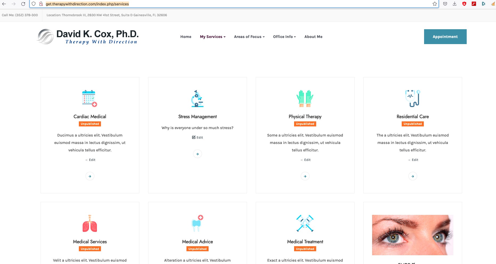Click the Medical Advice tooth icon

[197, 223]
